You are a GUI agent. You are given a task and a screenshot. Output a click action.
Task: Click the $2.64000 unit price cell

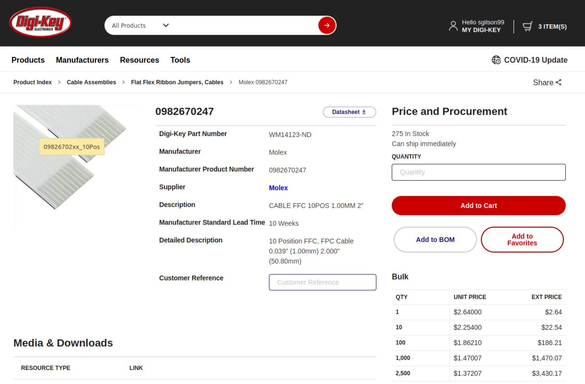click(468, 312)
